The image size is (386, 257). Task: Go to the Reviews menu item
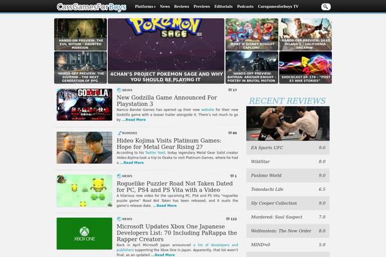181,6
